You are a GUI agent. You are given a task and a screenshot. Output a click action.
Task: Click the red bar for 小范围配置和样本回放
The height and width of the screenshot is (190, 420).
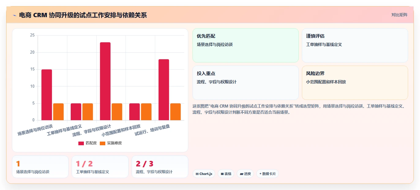pyautogui.click(x=134, y=112)
